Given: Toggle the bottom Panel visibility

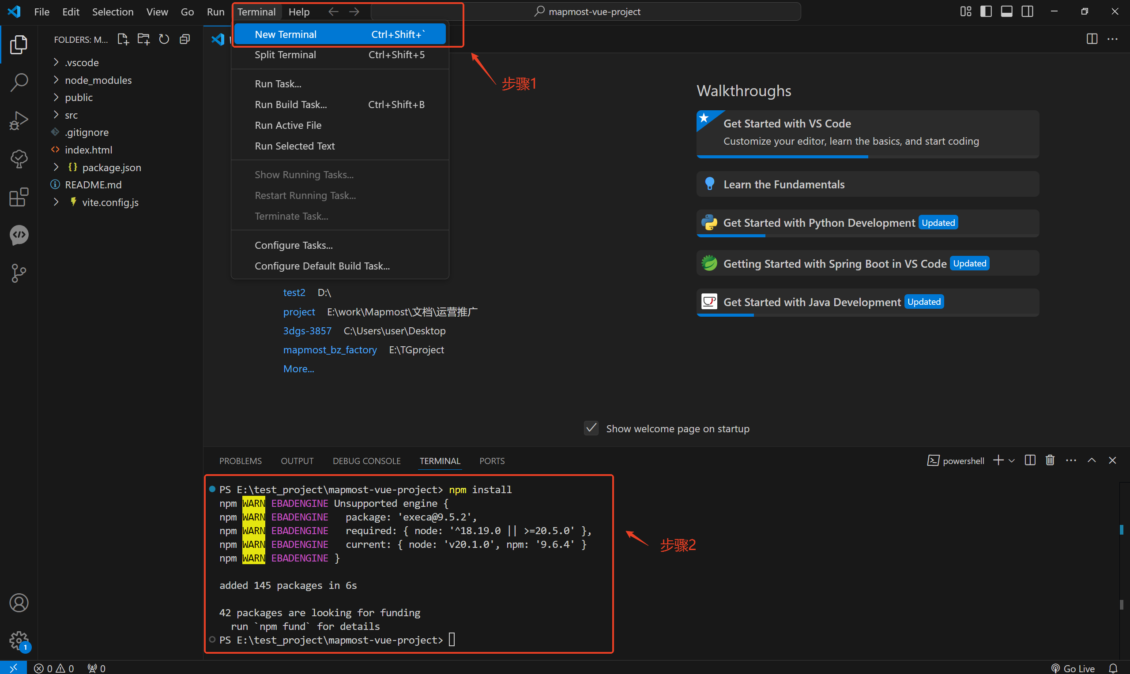Looking at the screenshot, I should click(1006, 11).
